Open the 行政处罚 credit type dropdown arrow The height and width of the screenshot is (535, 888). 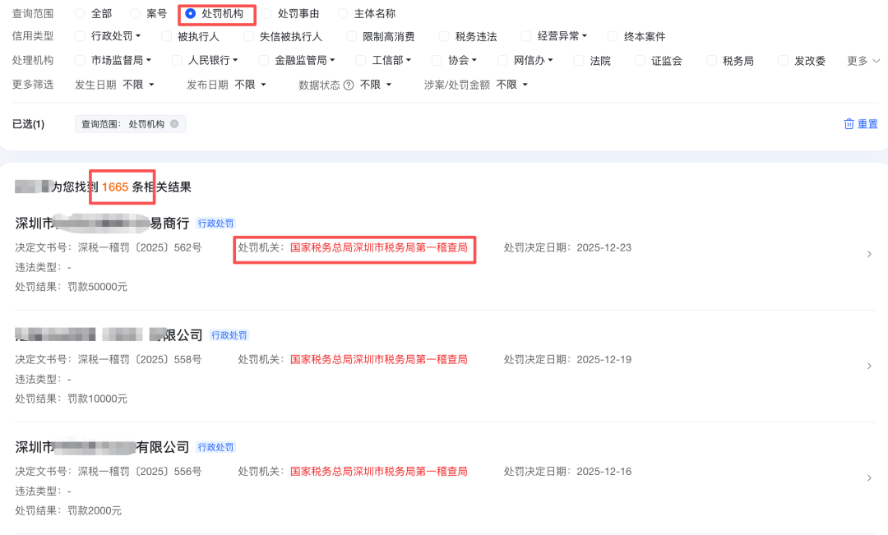point(138,36)
